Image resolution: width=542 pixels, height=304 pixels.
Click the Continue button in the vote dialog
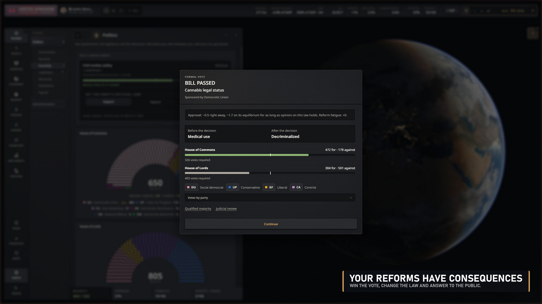tap(271, 224)
